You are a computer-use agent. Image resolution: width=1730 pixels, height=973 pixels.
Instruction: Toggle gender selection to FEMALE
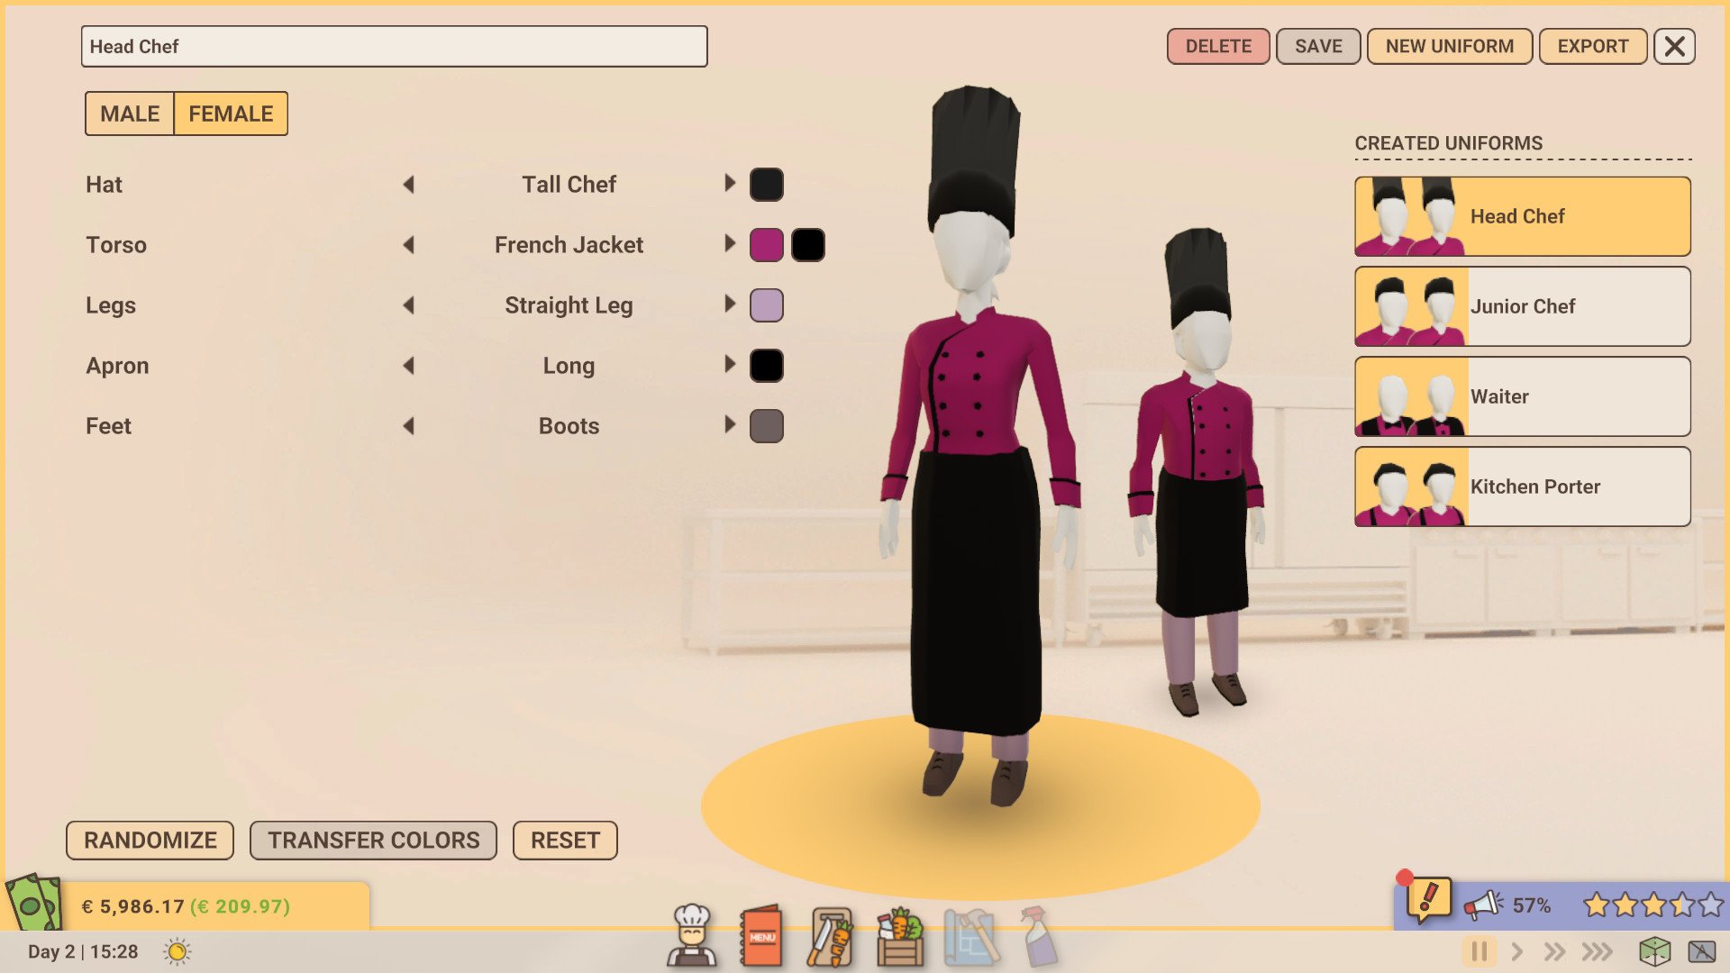point(231,112)
